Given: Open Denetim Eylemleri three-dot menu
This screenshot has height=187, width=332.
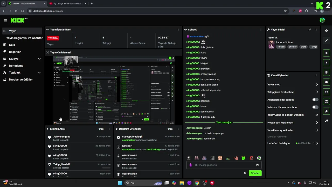Looking at the screenshot, I should coord(178,129).
